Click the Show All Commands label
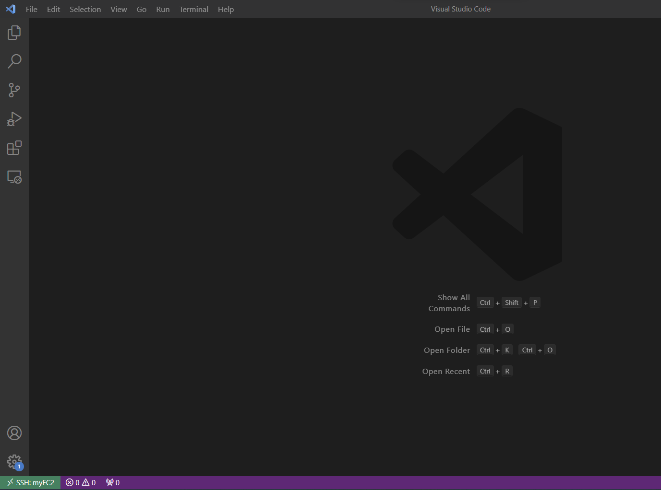Image resolution: width=661 pixels, height=490 pixels. pos(449,303)
